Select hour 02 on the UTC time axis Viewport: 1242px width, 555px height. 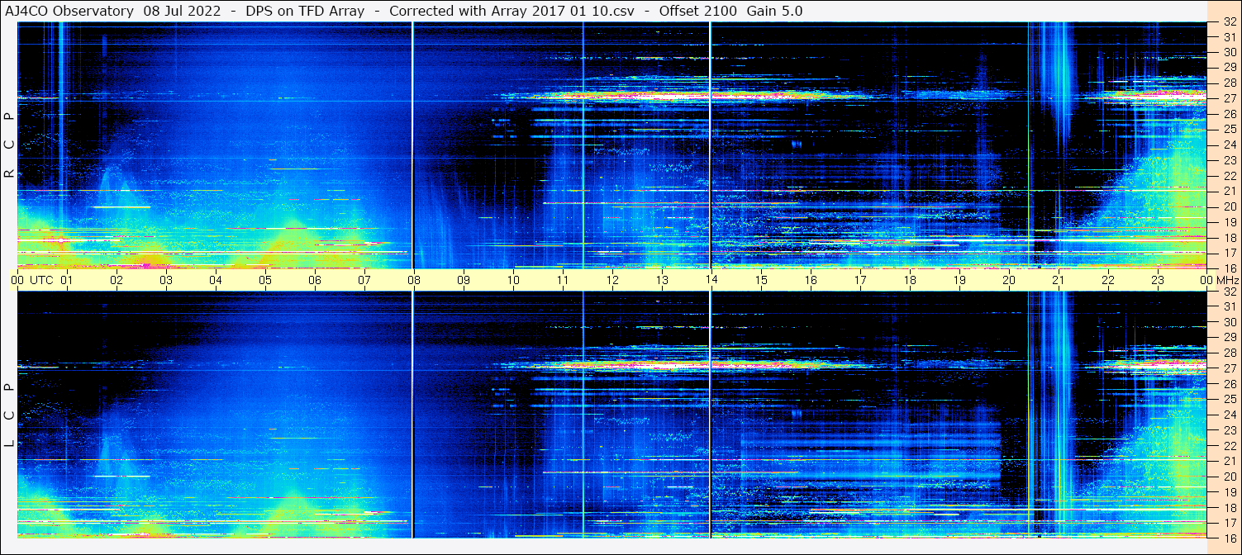[x=117, y=280]
